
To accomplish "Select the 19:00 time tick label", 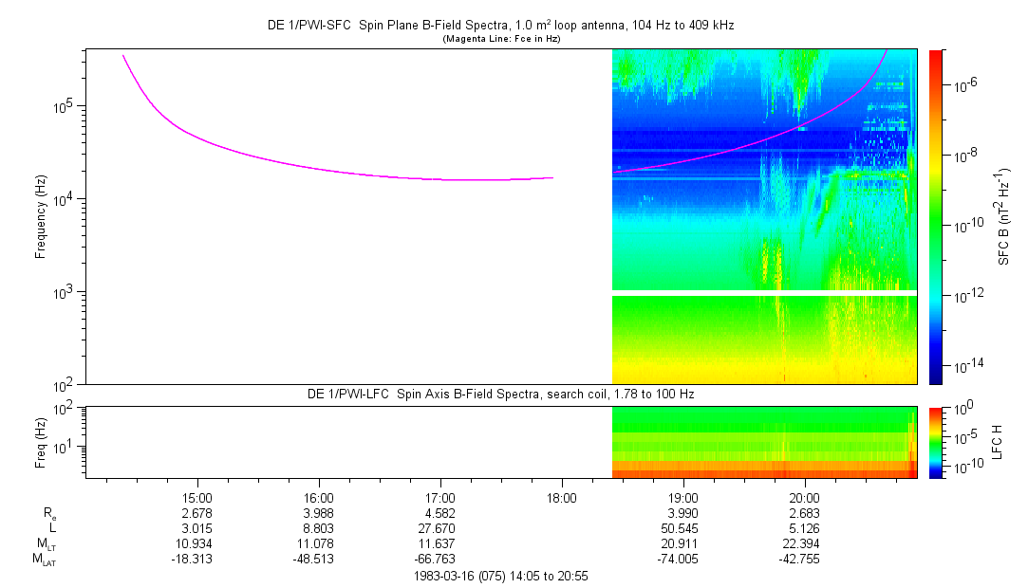I will [x=682, y=497].
